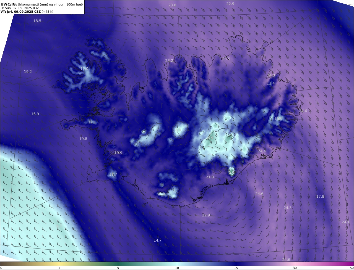Click the colorbar tick label 1
The height and width of the screenshot is (270, 354).
(x=59, y=268)
